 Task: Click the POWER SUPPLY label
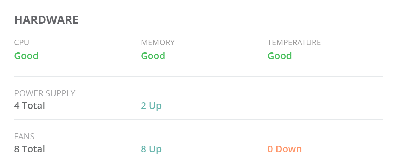[45, 93]
